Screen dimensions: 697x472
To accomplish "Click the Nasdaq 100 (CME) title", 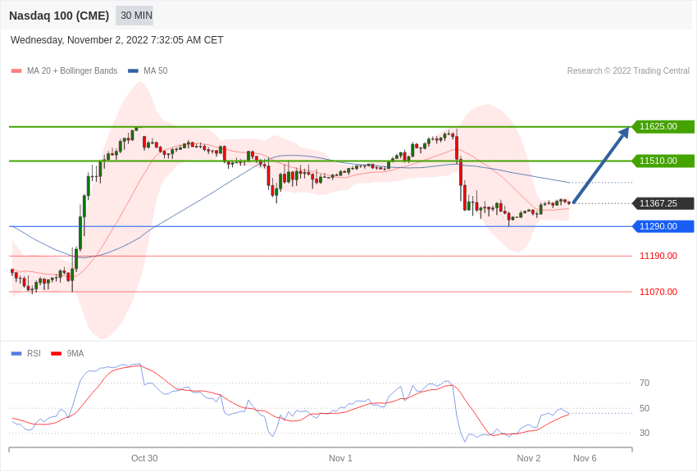I will pyautogui.click(x=59, y=16).
